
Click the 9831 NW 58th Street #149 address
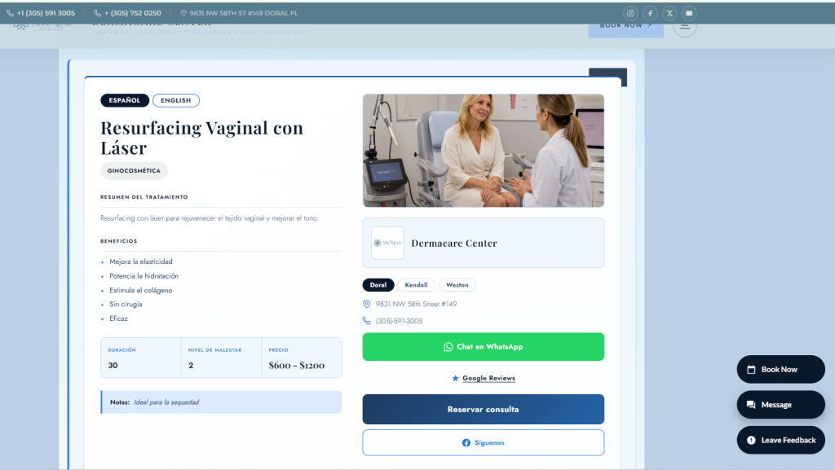[416, 304]
